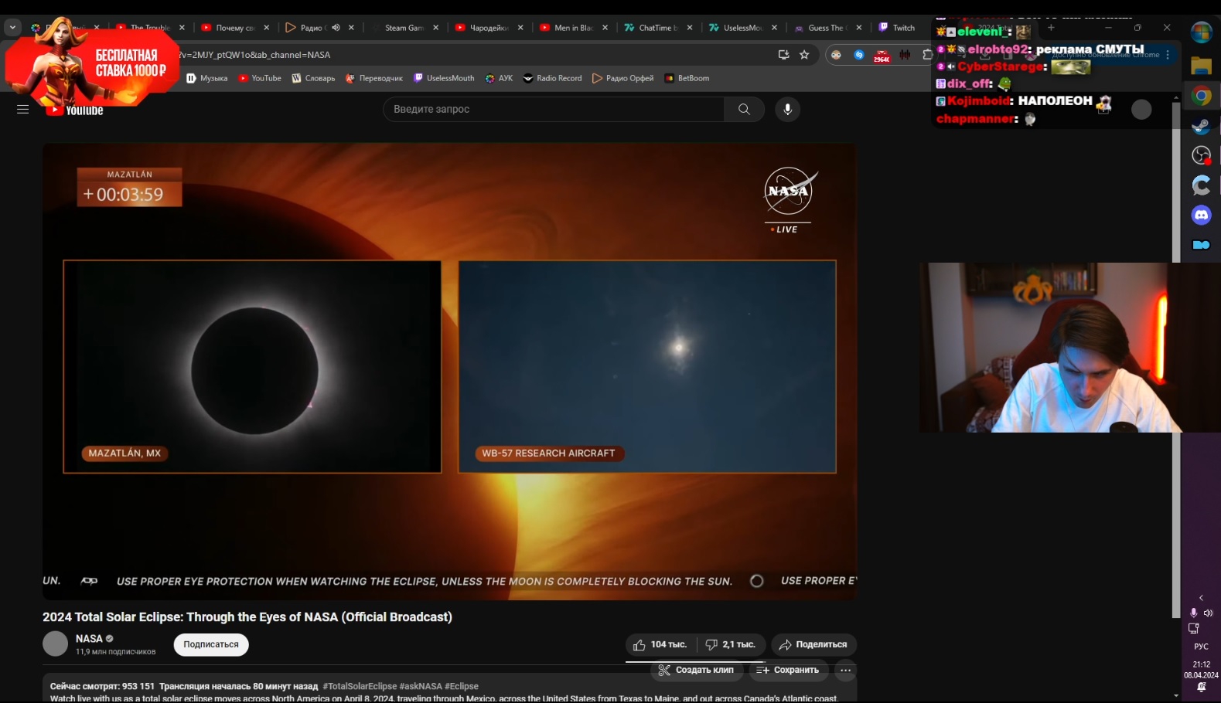Viewport: 1221px width, 703px height.
Task: Open system tray volume speaker icon
Action: 1208,613
